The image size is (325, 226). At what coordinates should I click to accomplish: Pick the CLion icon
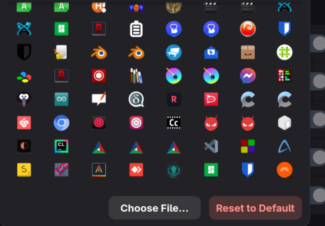pyautogui.click(x=61, y=146)
